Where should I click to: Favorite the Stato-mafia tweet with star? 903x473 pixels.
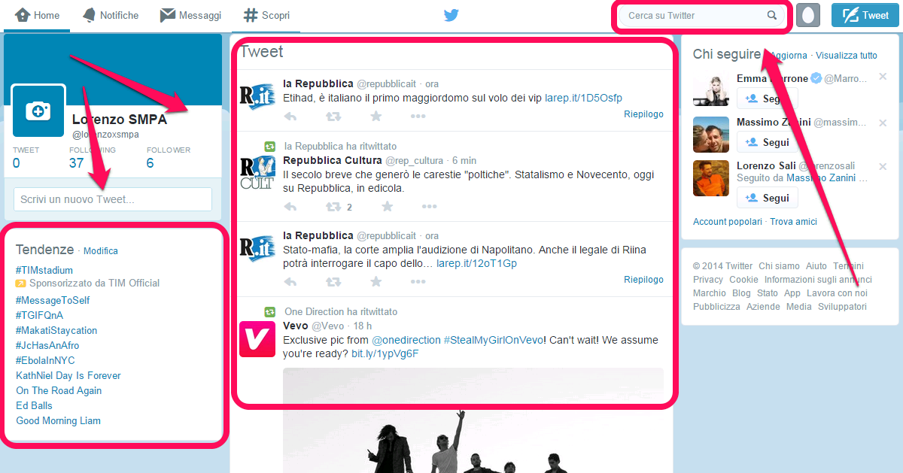pos(376,282)
